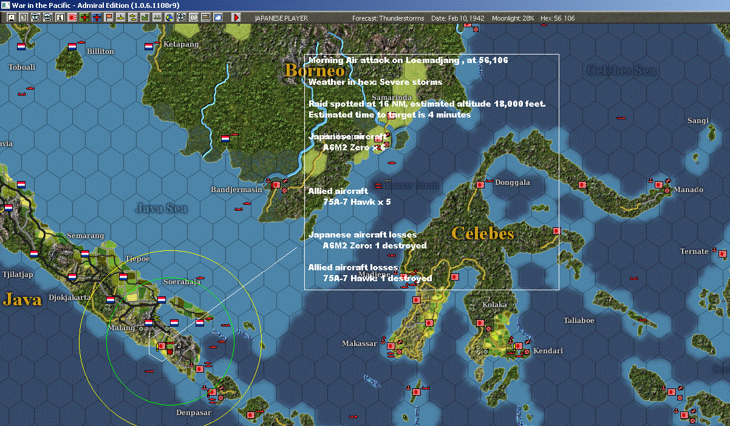Click the 'Forecast: Thunderstorms' status text
730x426 pixels.
388,18
